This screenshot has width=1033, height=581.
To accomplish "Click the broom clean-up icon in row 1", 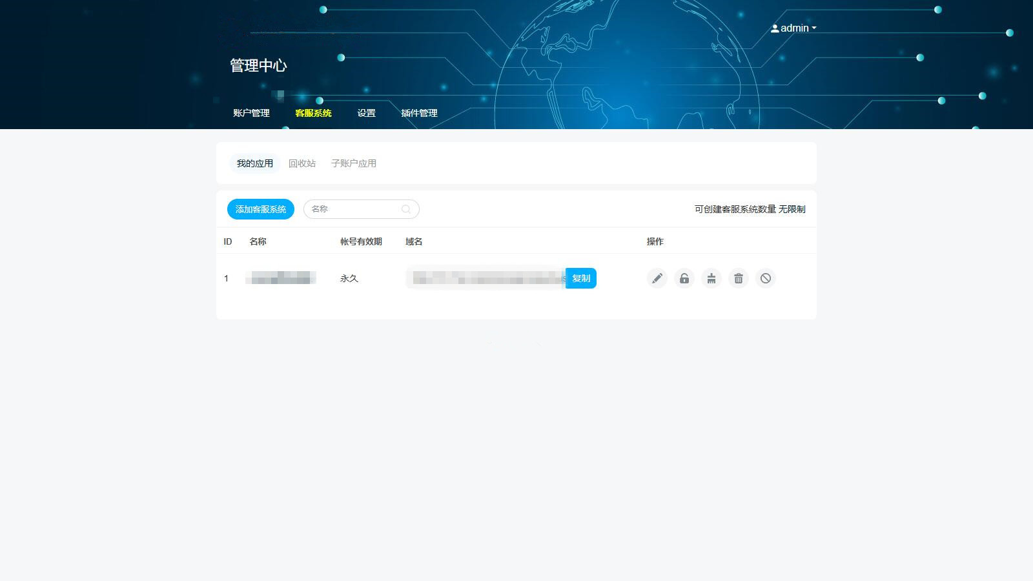I will (711, 278).
